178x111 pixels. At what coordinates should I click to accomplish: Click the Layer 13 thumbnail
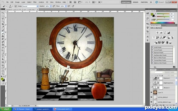click(x=155, y=92)
